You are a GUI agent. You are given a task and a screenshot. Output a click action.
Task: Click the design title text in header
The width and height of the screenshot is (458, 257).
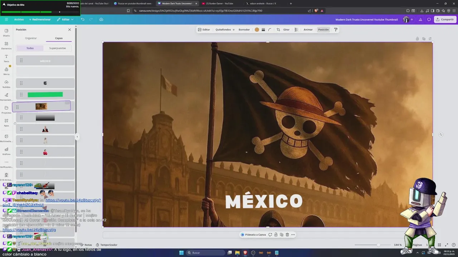pyautogui.click(x=366, y=20)
